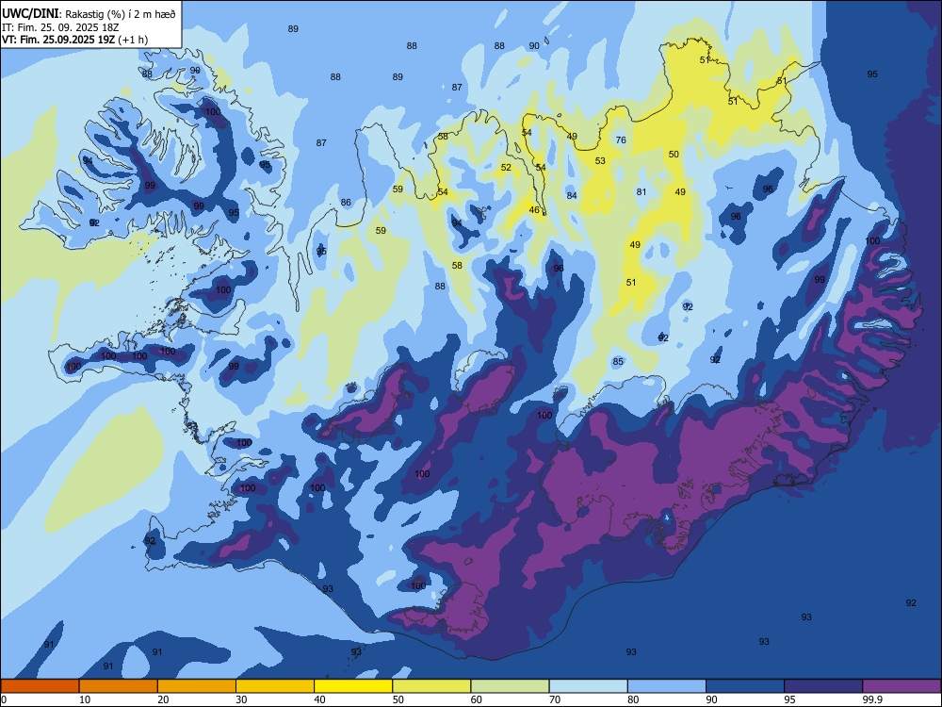This screenshot has width=942, height=707.
Task: Select the 30–40 golden legend color block
Action: [275, 686]
